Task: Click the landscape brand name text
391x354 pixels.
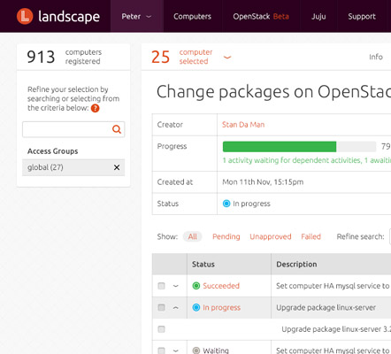Action: point(69,17)
